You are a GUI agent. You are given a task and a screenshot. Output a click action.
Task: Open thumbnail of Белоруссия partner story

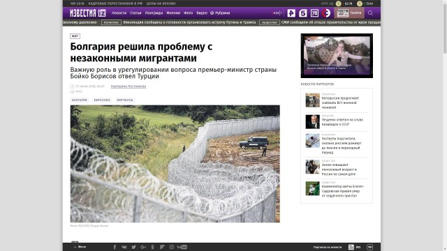click(x=312, y=100)
